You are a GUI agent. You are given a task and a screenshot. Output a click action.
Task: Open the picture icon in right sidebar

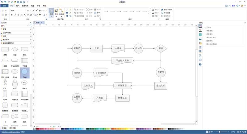200,39
